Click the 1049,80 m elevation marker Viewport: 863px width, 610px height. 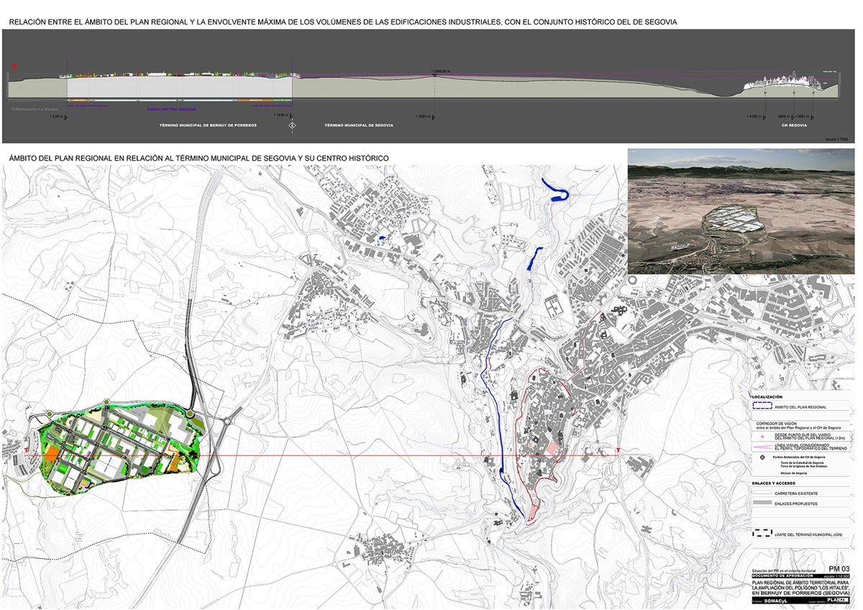coord(434,71)
